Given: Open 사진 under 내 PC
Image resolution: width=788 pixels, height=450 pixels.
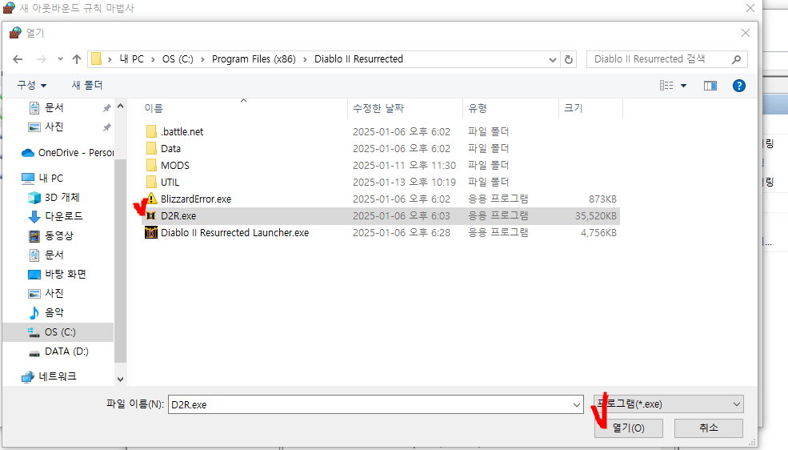Looking at the screenshot, I should point(46,293).
